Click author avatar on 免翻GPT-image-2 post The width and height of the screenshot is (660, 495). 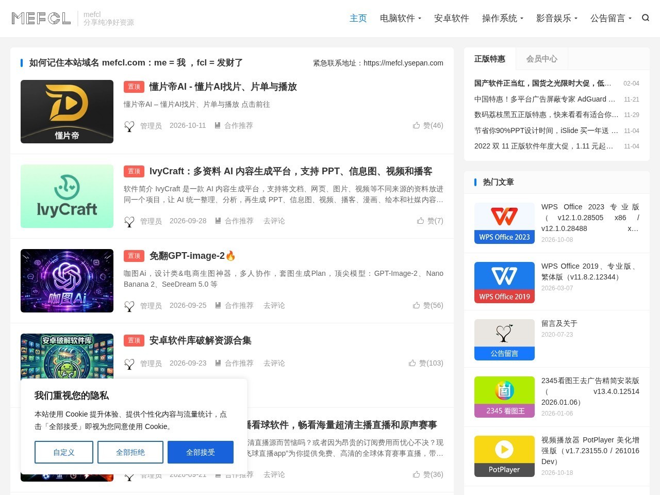coord(129,306)
